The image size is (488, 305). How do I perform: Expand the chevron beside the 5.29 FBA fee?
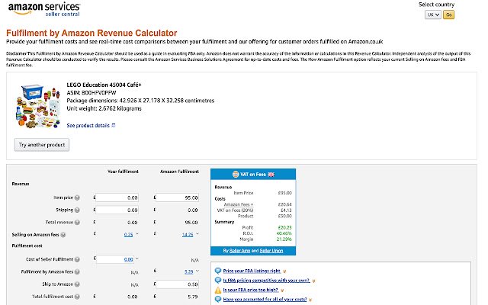(x=197, y=271)
